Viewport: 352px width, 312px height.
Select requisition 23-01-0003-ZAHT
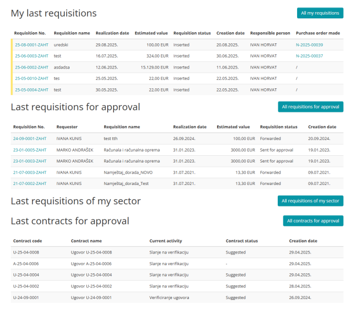click(x=30, y=161)
